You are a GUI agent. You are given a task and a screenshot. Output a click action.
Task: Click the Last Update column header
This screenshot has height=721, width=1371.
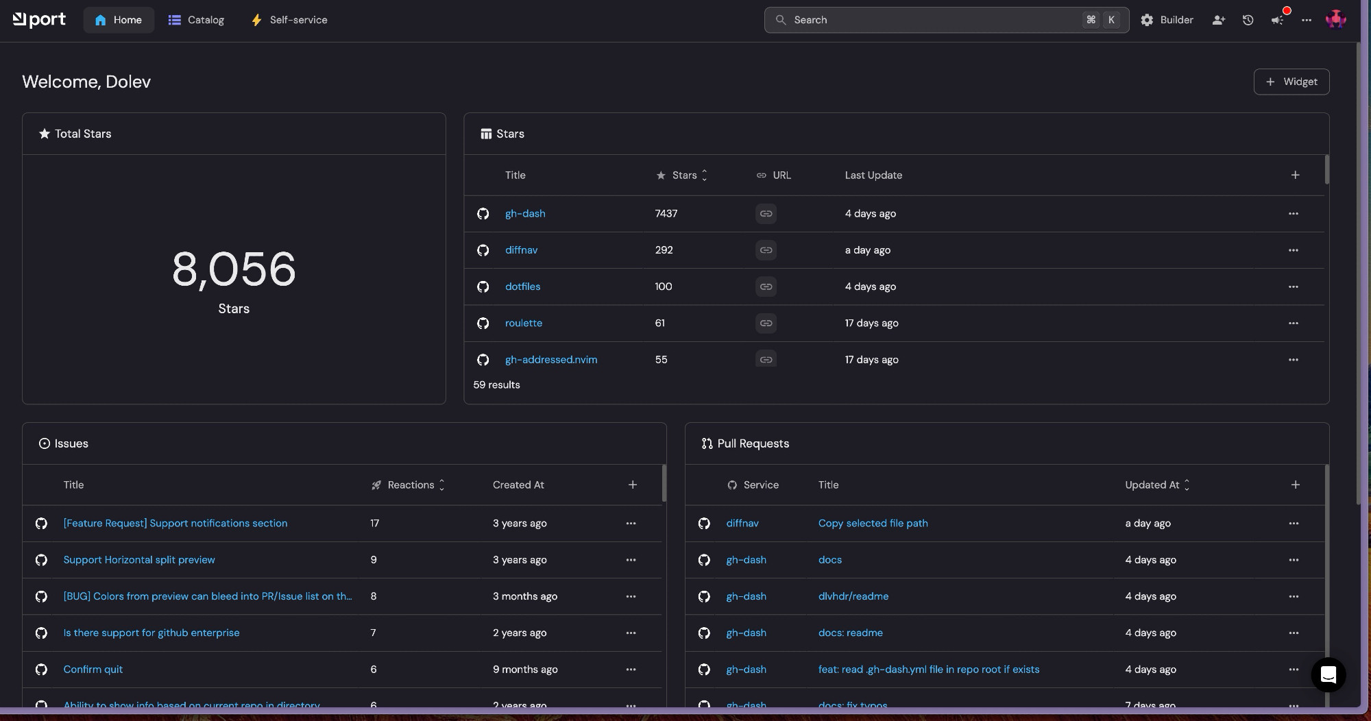pyautogui.click(x=873, y=175)
